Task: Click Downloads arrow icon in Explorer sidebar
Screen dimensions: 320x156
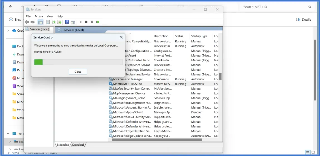Action: [x=14, y=54]
